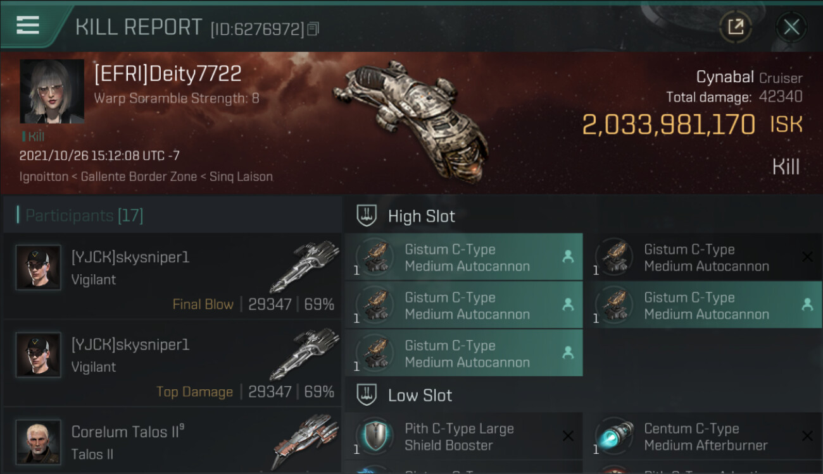Copy the kill report ID
Screen dimensions: 823x474
[x=313, y=29]
